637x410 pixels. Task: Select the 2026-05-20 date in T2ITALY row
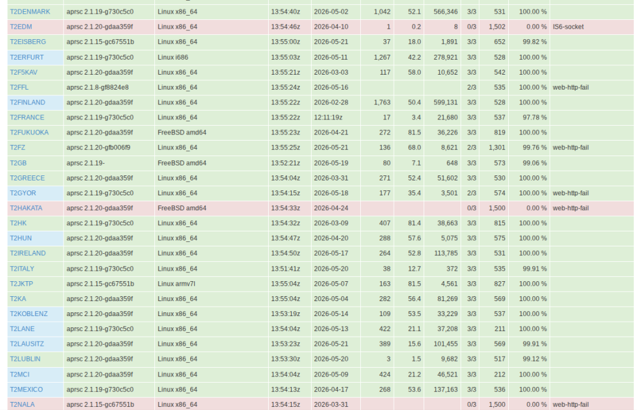(331, 269)
